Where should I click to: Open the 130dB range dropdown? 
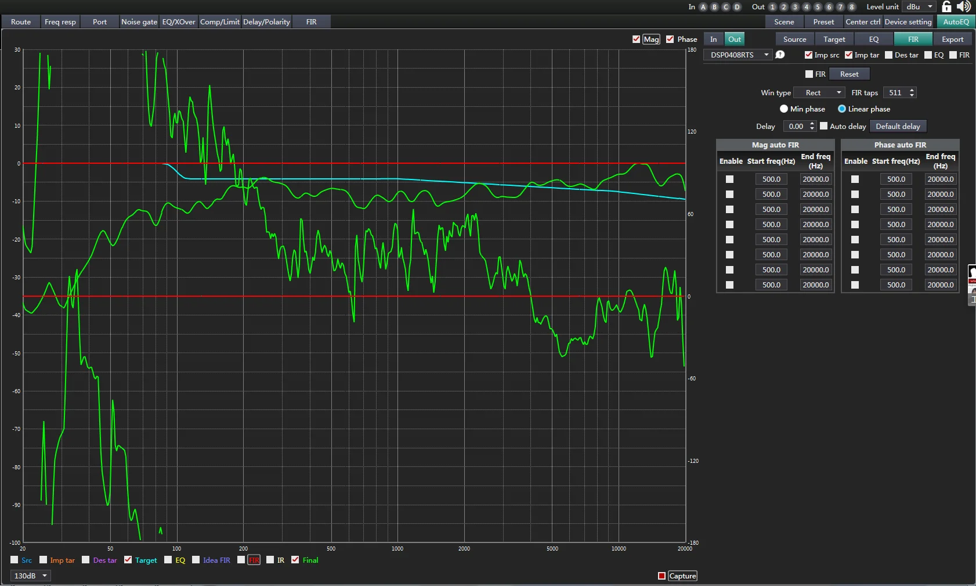(30, 576)
